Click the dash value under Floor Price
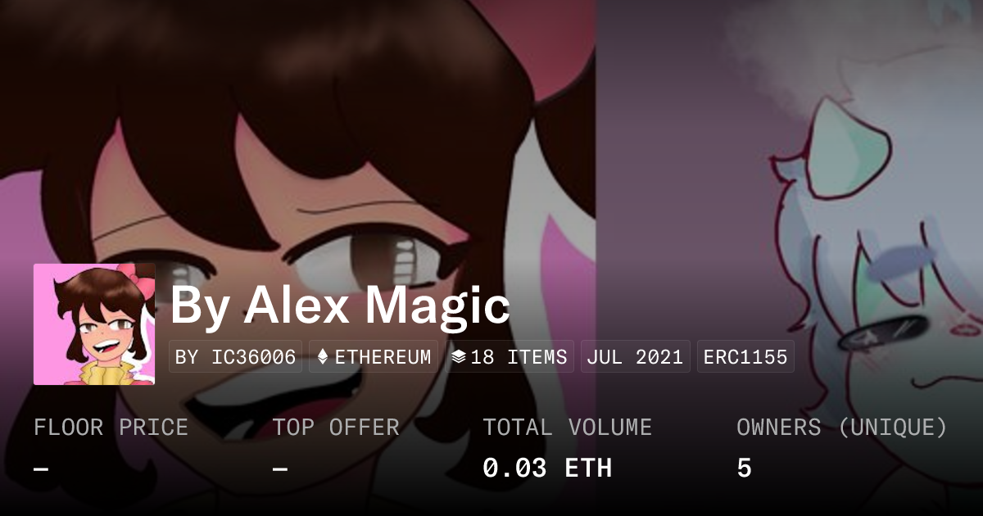 pos(42,468)
